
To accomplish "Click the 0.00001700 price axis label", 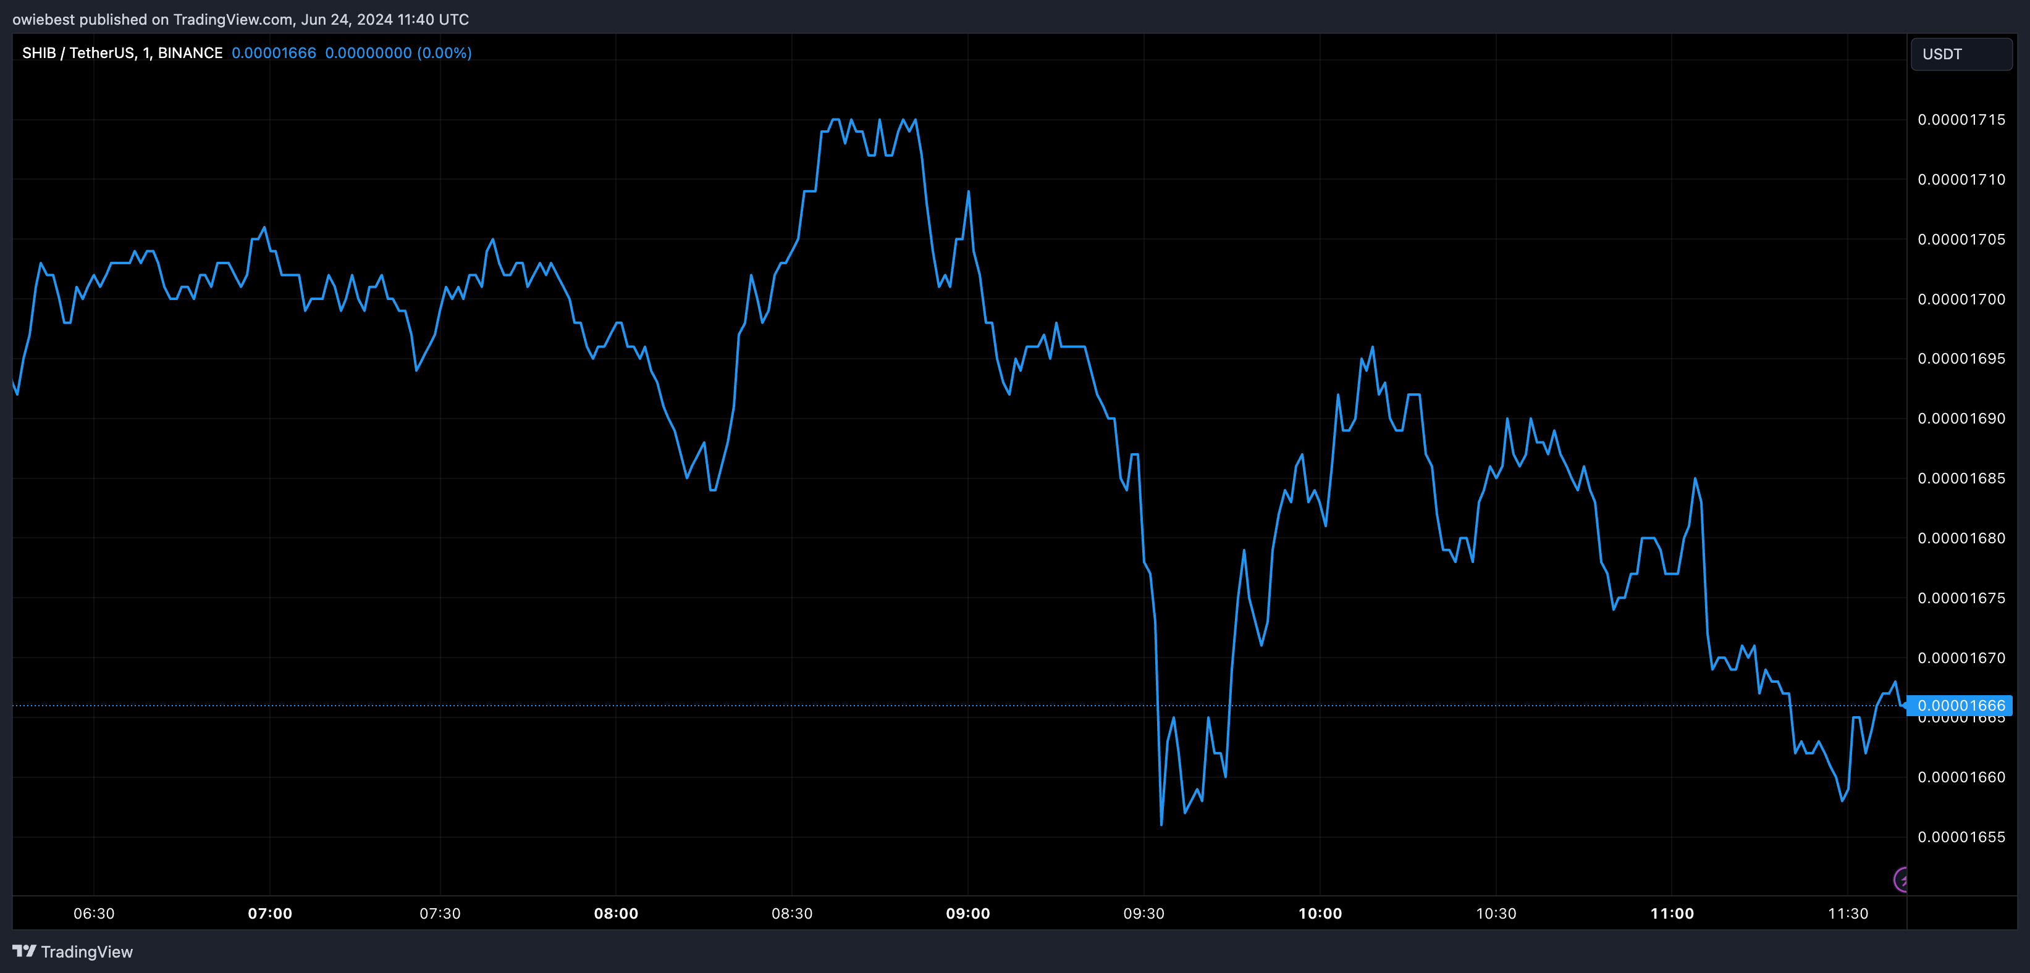I will tap(1961, 299).
